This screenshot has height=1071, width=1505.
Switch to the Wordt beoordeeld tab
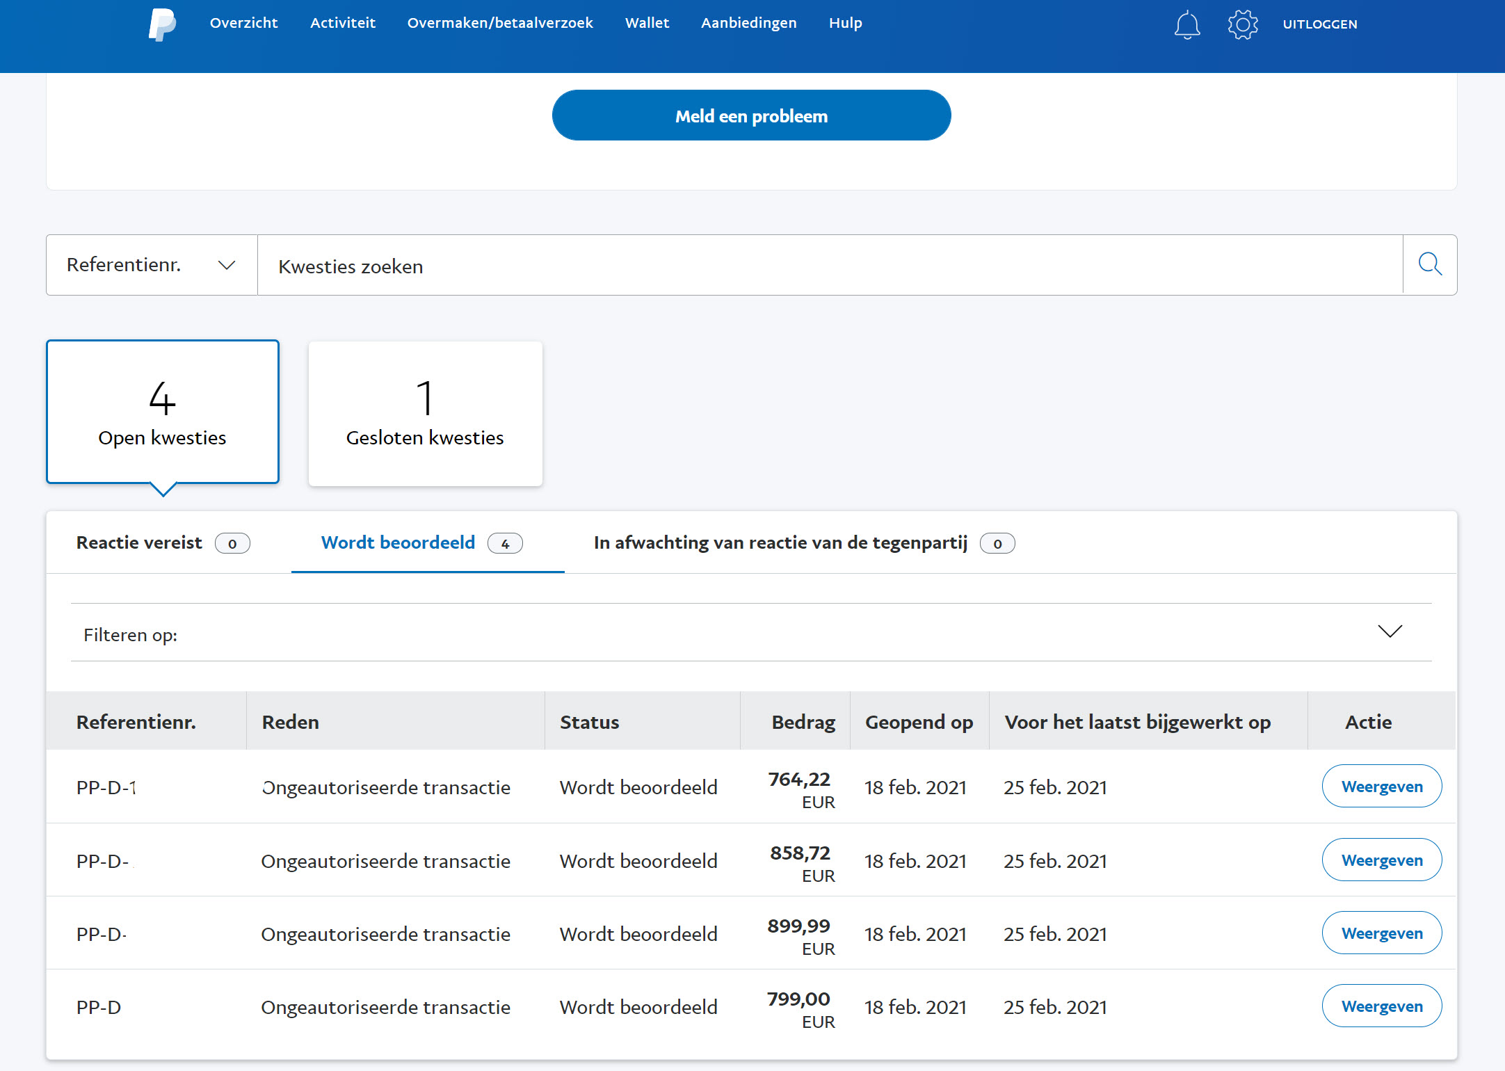(x=421, y=542)
